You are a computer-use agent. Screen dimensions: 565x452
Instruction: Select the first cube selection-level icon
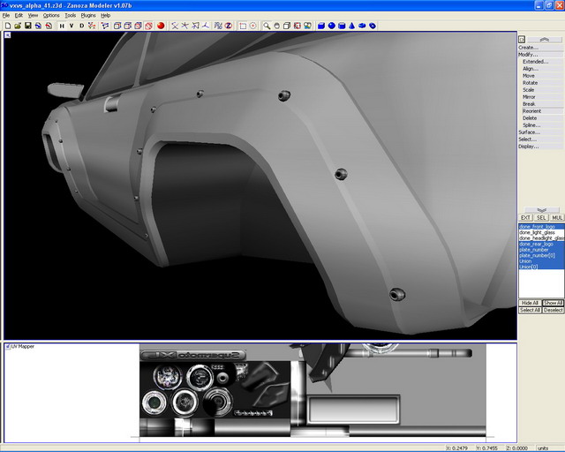tap(117, 26)
